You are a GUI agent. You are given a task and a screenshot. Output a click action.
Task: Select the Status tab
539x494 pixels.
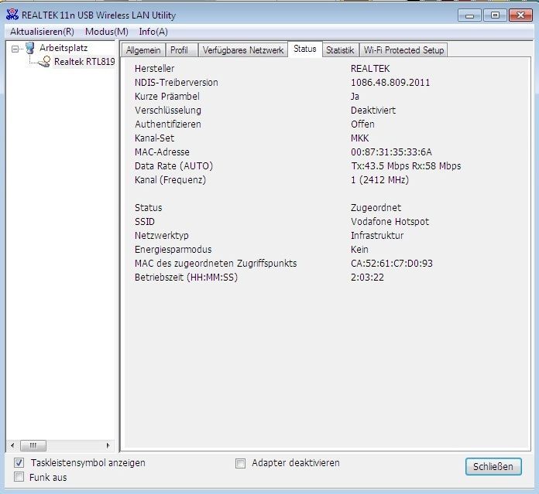point(305,49)
